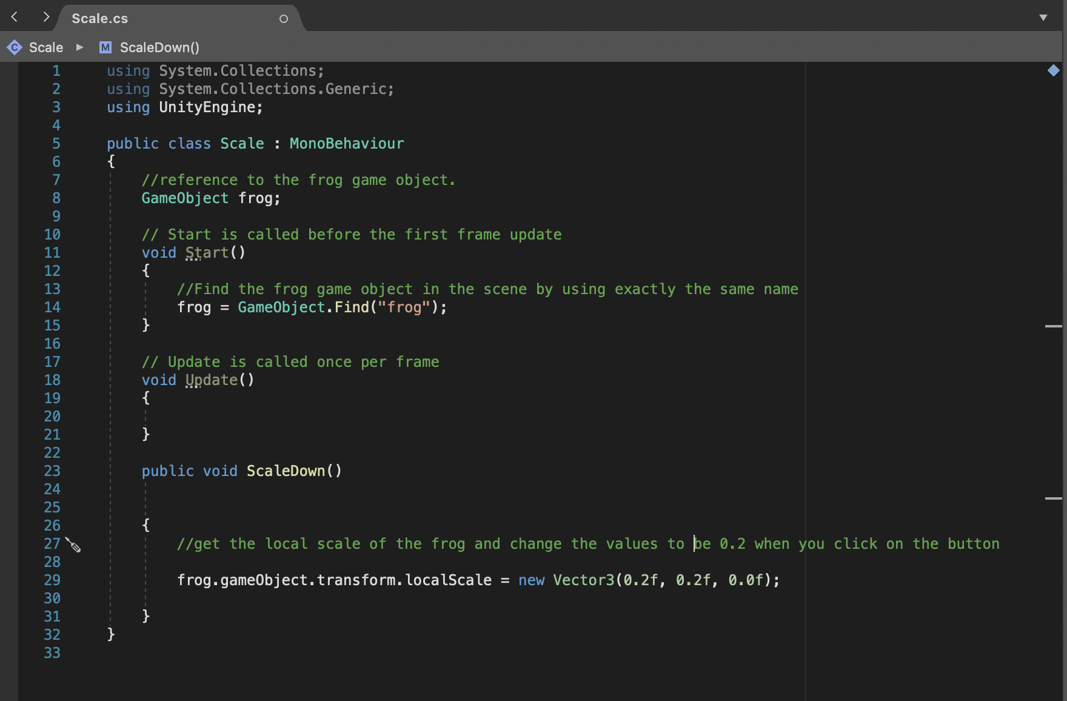
Task: Place cursor on MonoBehaviour class name
Action: (x=347, y=144)
